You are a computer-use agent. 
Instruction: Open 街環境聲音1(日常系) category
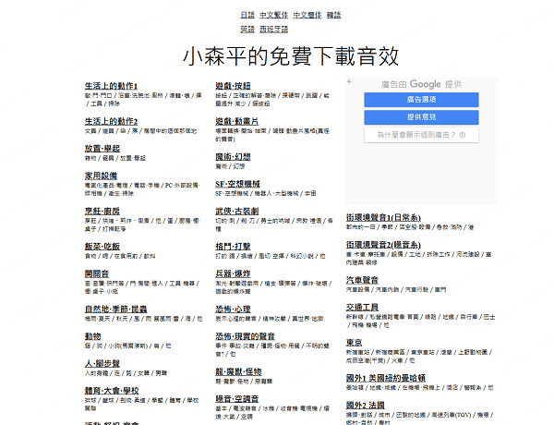coord(383,217)
